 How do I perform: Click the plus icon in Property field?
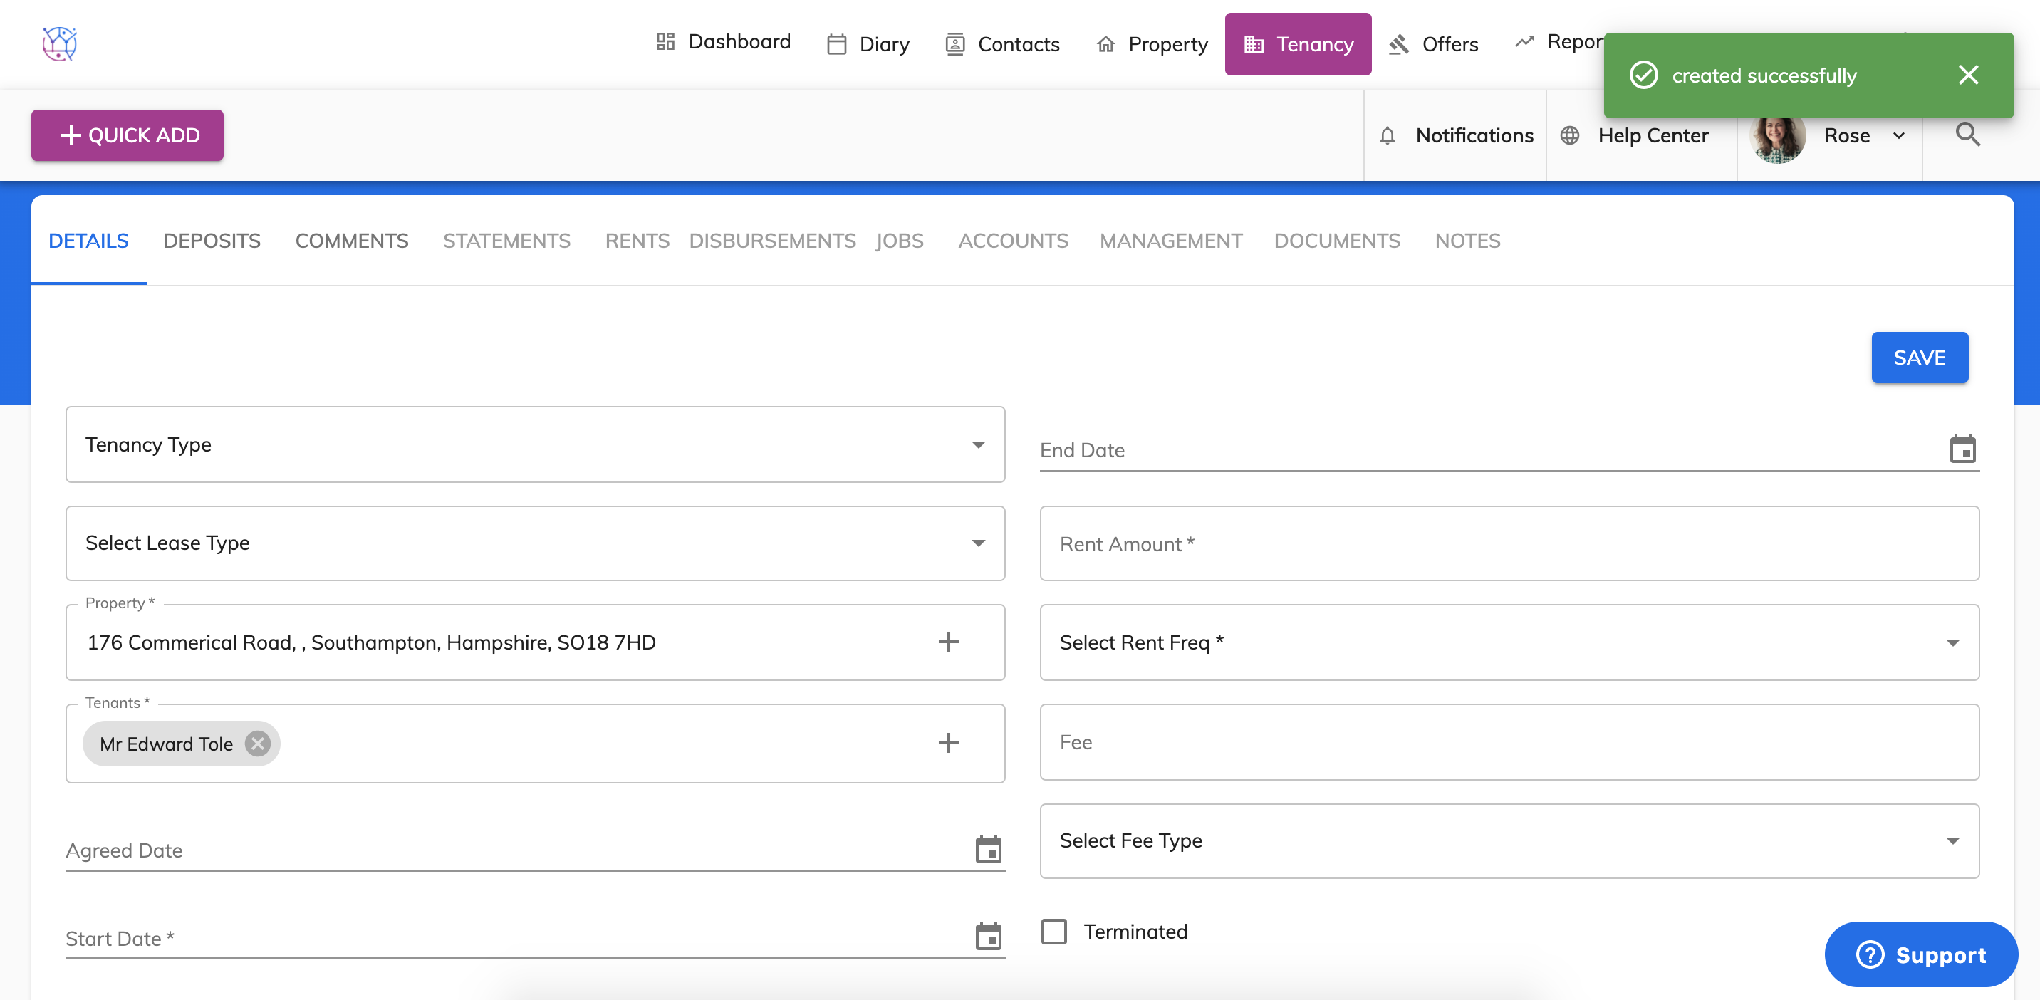tap(948, 642)
